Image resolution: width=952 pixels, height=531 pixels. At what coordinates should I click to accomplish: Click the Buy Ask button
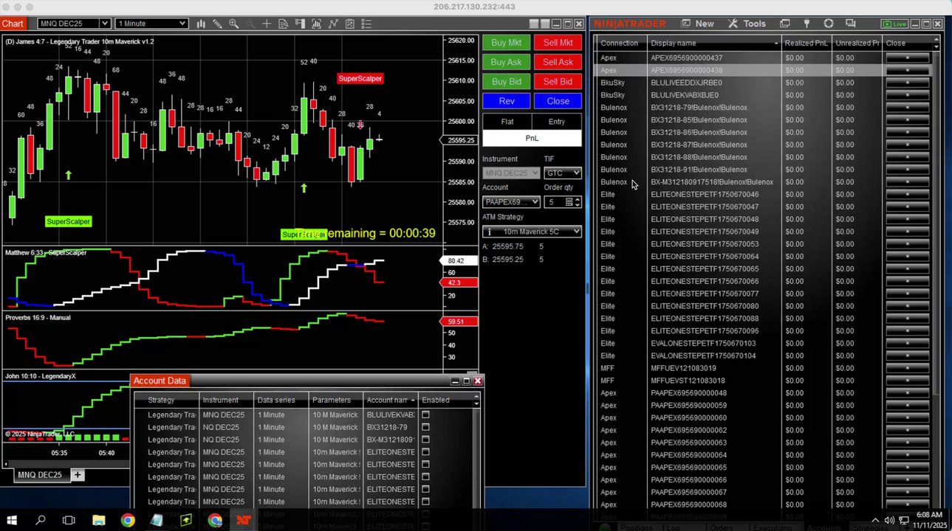(506, 62)
